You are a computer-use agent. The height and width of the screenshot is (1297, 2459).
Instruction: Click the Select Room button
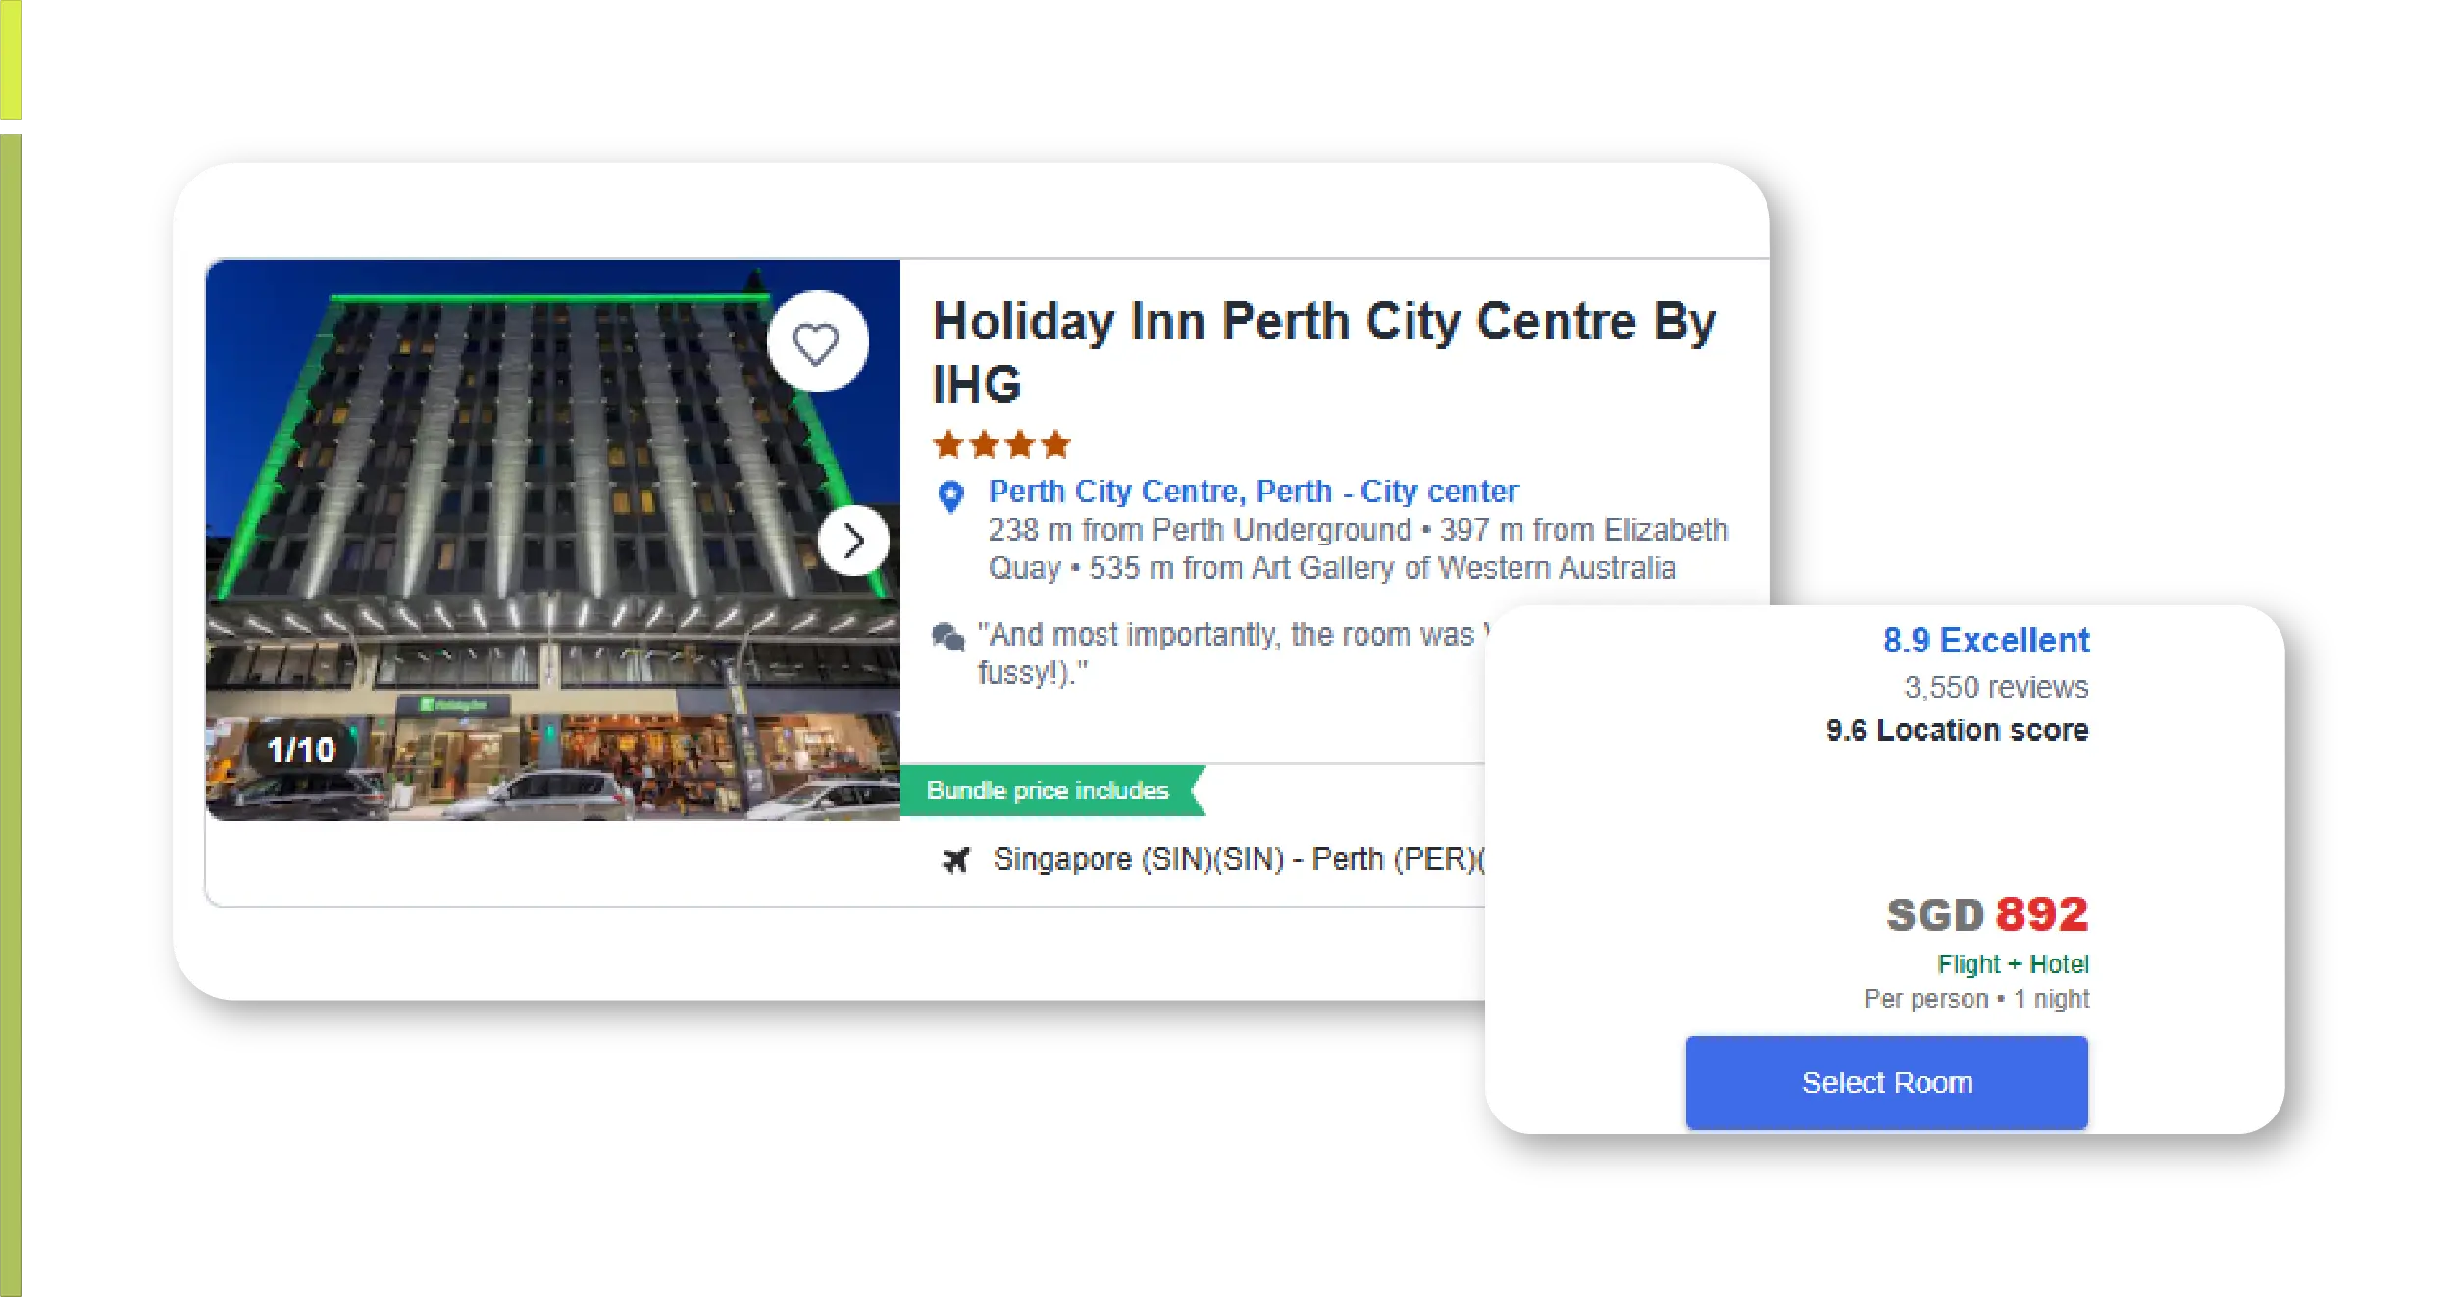pyautogui.click(x=1886, y=1082)
